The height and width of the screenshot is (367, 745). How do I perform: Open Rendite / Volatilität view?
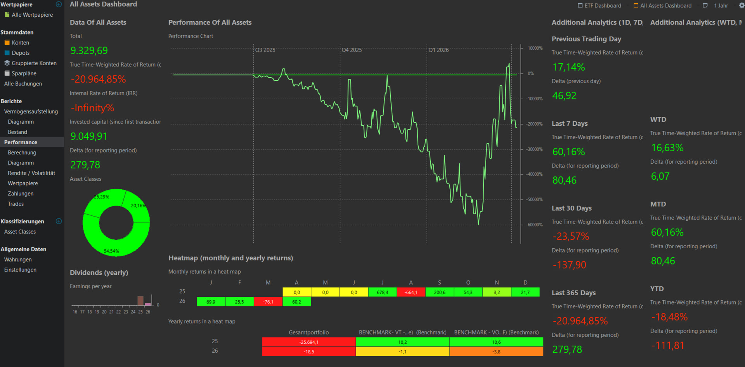[31, 173]
